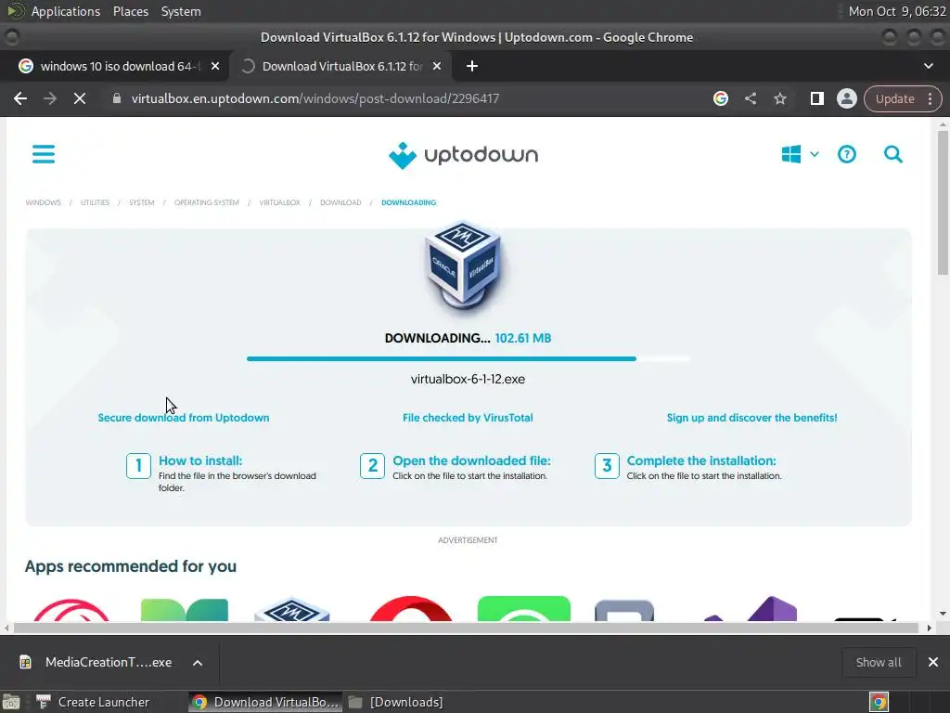The width and height of the screenshot is (950, 713).
Task: Close the Download VirtualBox tab
Action: 437,66
